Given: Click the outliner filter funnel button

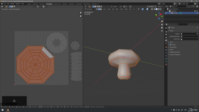Looking at the screenshot, I should click(193, 6).
